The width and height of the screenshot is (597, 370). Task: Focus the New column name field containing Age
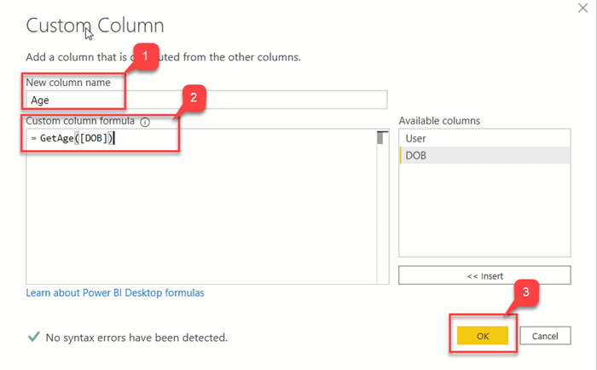click(205, 99)
